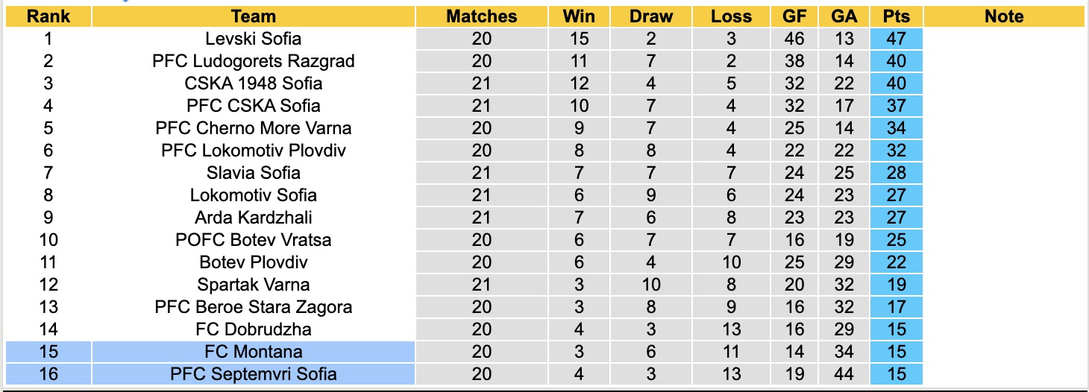Click the Pts column header
This screenshot has height=392, width=1089.
(x=896, y=16)
